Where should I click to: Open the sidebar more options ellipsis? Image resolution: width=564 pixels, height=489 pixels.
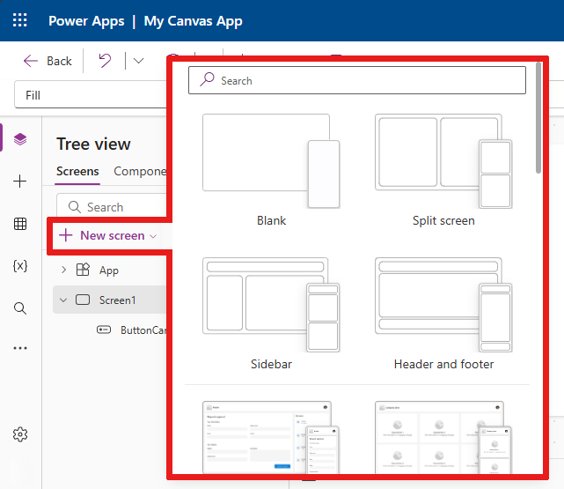click(20, 349)
